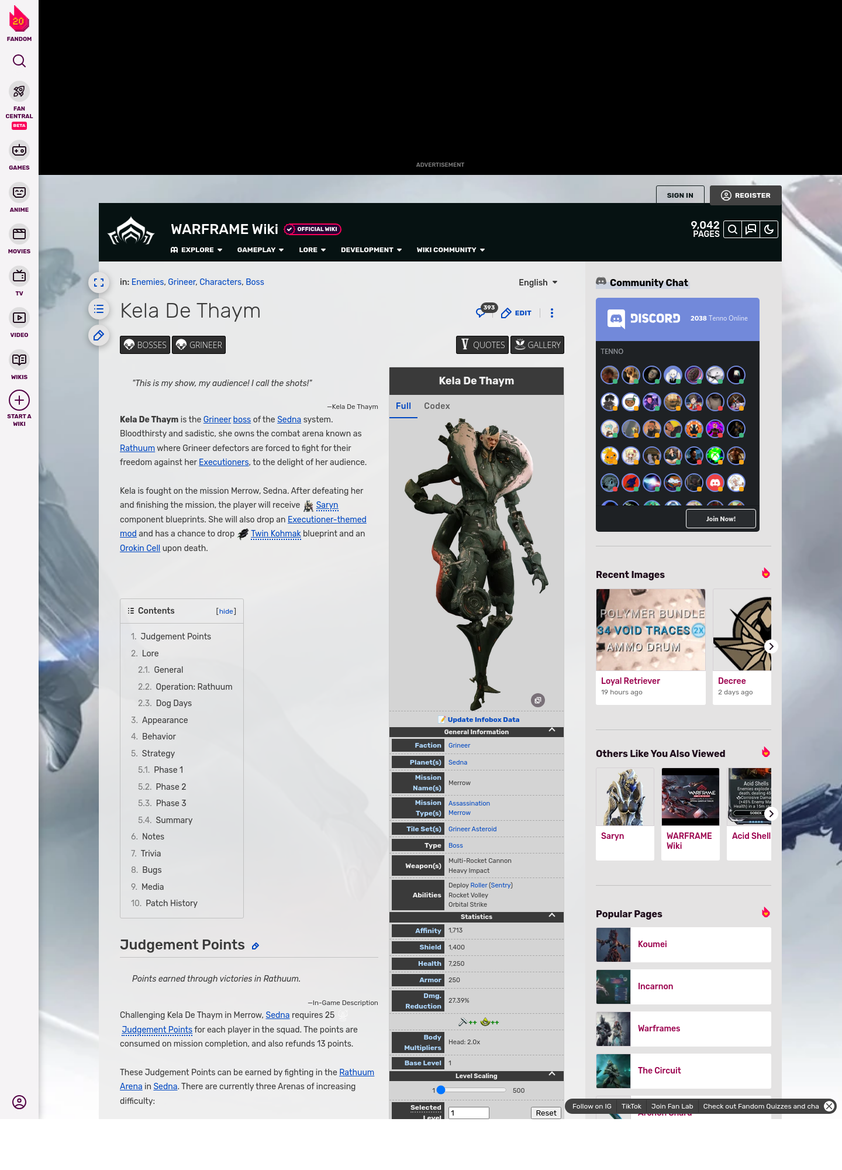
Task: Edit the Judgement Points section pencil
Action: 256,946
